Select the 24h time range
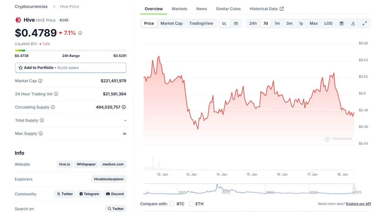 tap(253, 23)
